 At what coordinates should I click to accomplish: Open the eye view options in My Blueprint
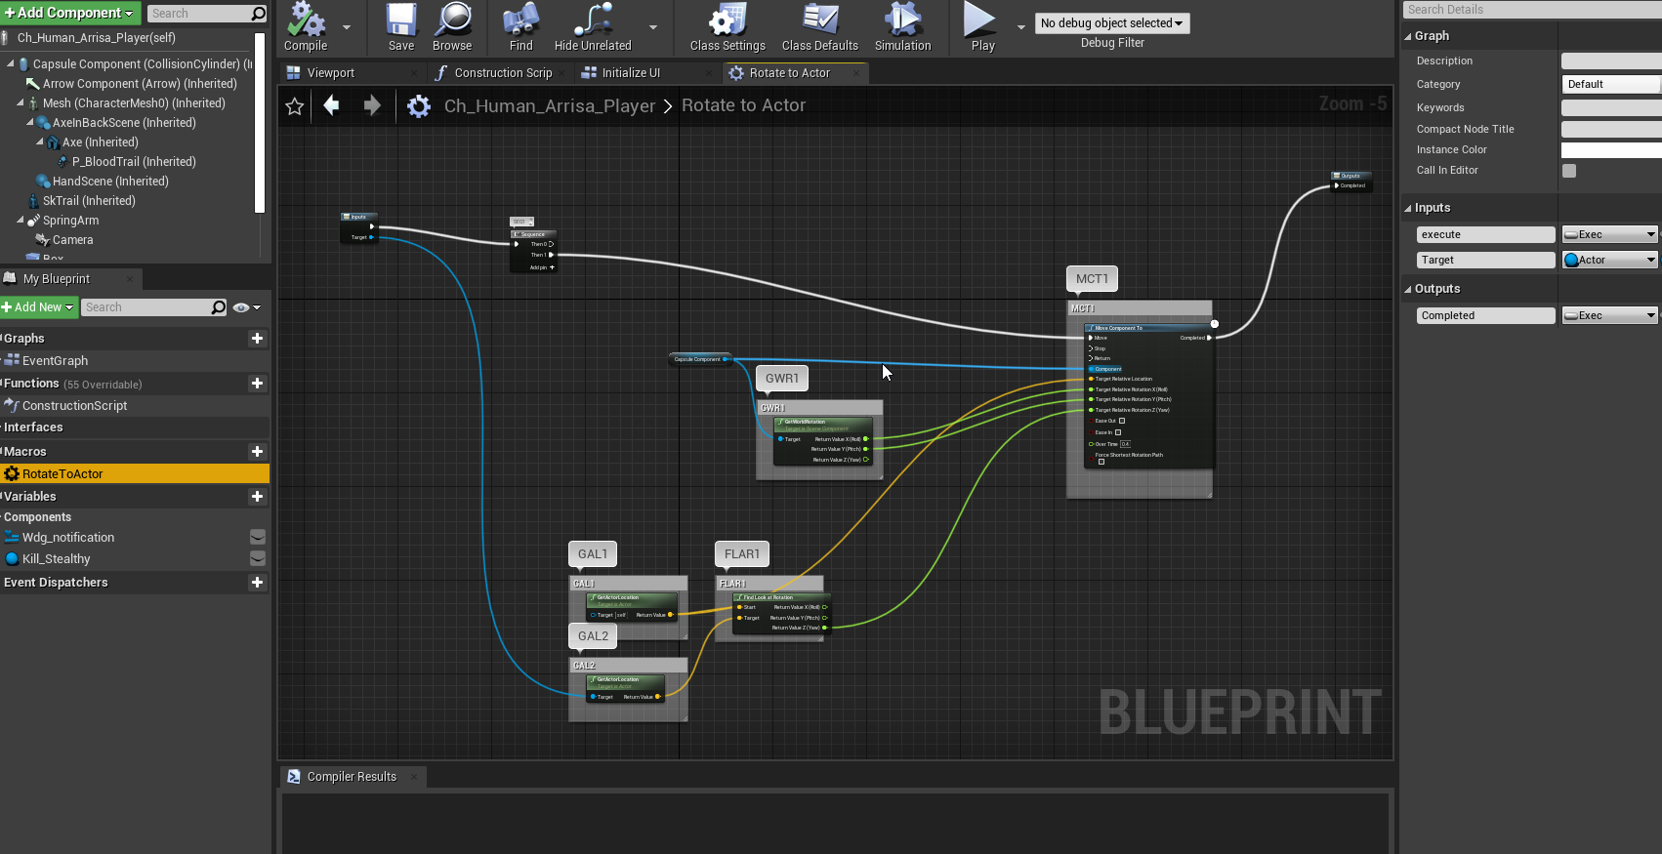245,307
